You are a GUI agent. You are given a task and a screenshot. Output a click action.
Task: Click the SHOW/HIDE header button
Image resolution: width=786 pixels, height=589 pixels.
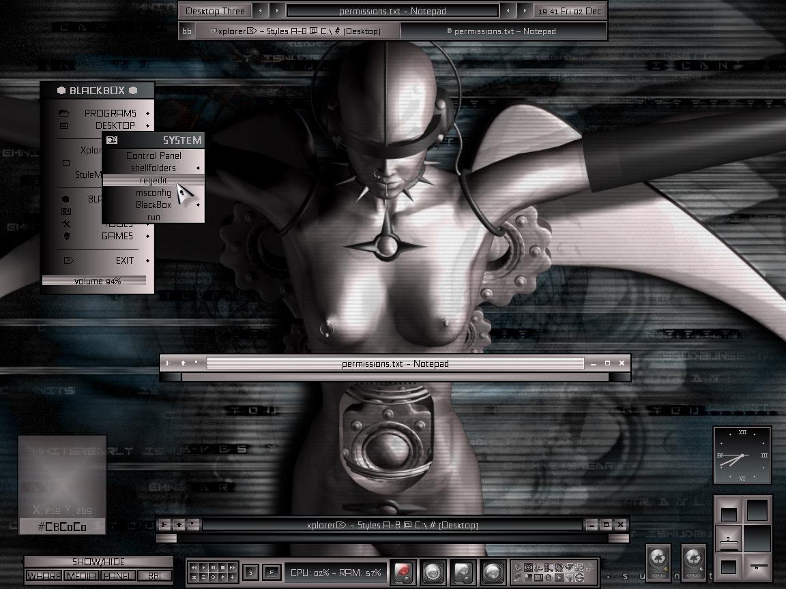click(98, 562)
